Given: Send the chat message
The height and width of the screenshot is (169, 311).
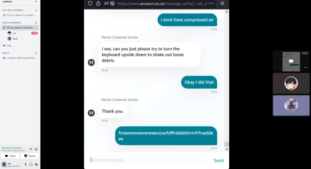Looking at the screenshot, I should [218, 160].
